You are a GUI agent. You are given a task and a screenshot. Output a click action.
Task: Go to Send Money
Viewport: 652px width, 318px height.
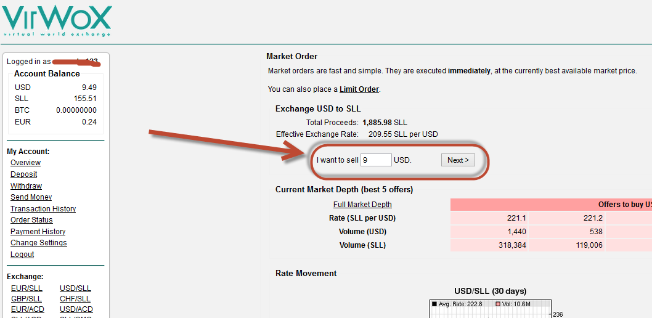click(x=31, y=197)
